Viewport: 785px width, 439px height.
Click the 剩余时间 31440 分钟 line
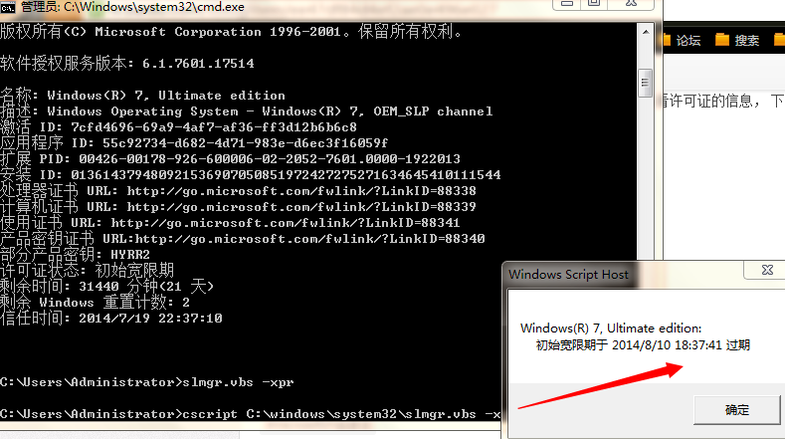107,287
